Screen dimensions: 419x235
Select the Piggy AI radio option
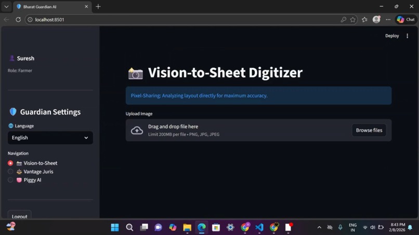pyautogui.click(x=10, y=180)
